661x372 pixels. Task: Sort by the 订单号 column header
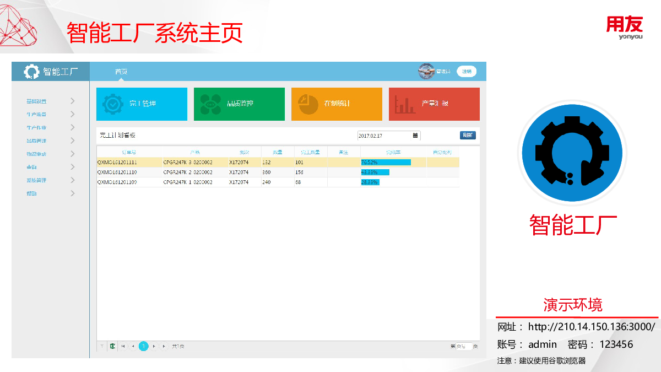(x=129, y=152)
